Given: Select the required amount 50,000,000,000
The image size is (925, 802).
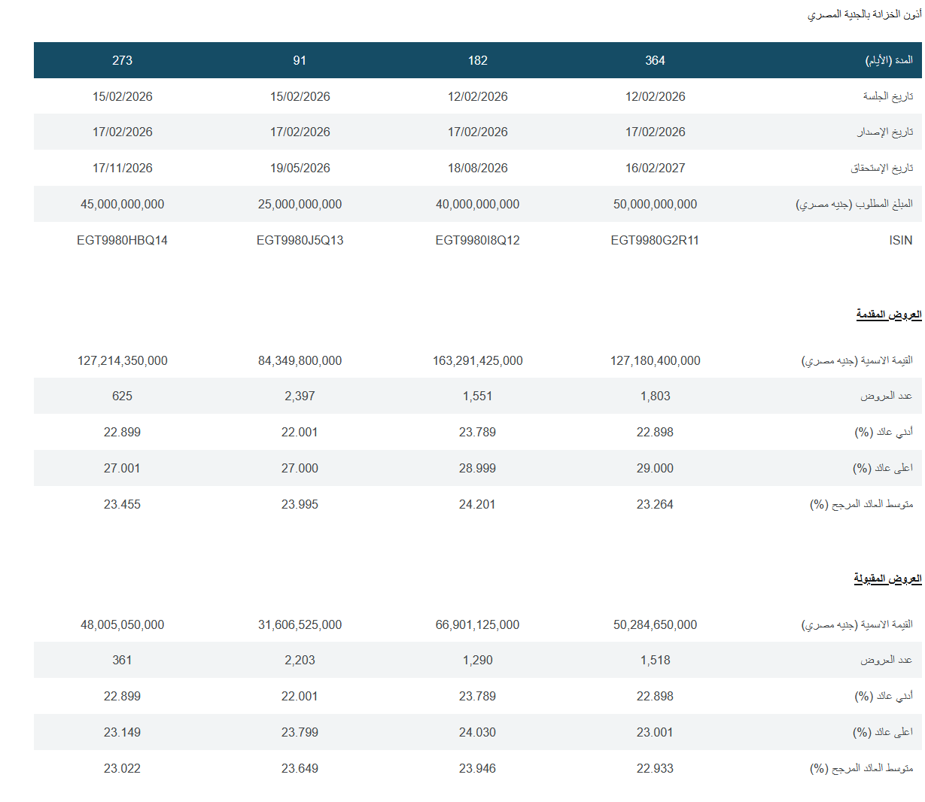Looking at the screenshot, I should 655,205.
